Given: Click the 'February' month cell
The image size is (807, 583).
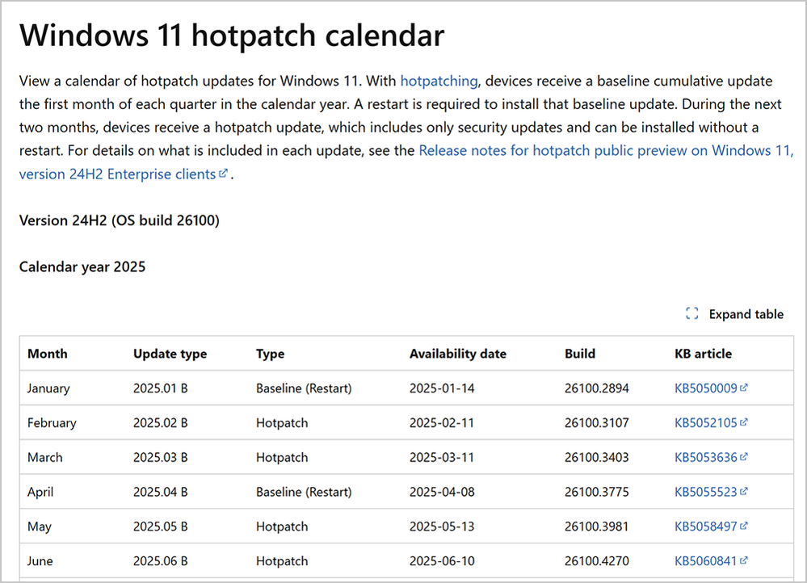Looking at the screenshot, I should pyautogui.click(x=52, y=423).
